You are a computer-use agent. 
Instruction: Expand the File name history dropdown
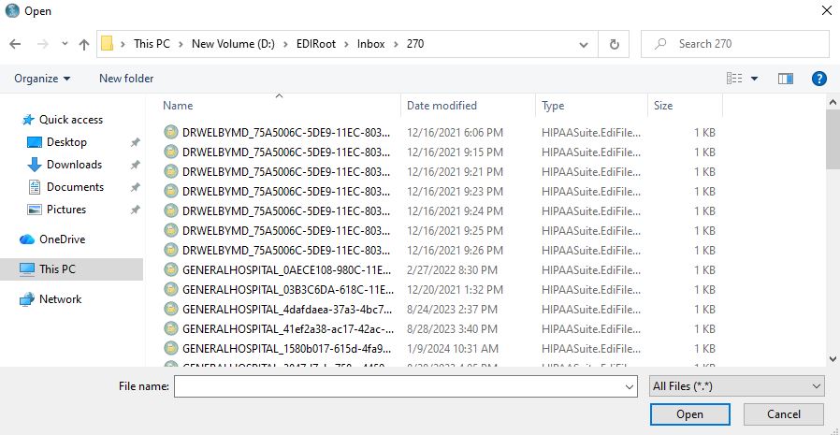pos(629,386)
